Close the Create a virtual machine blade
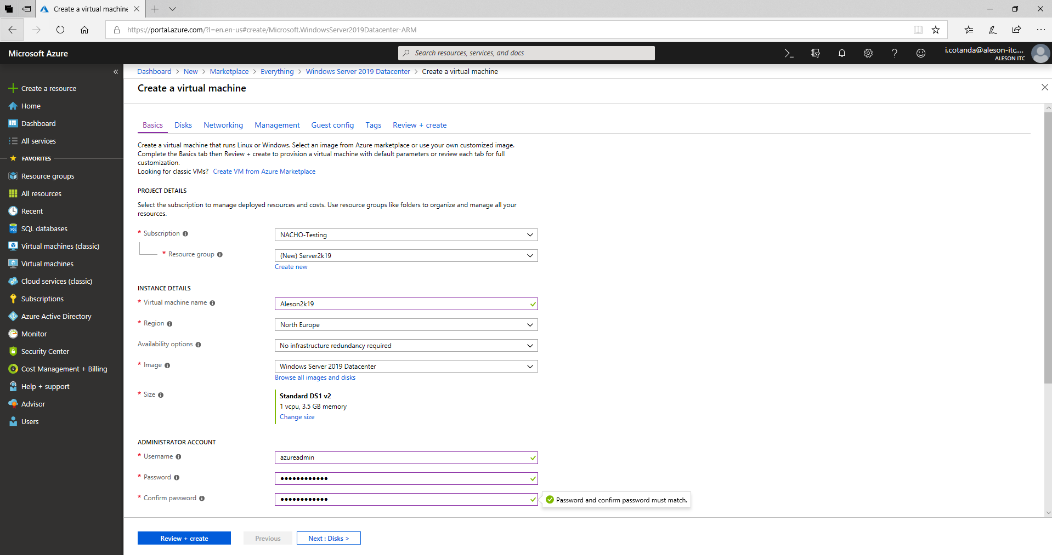 [1044, 88]
